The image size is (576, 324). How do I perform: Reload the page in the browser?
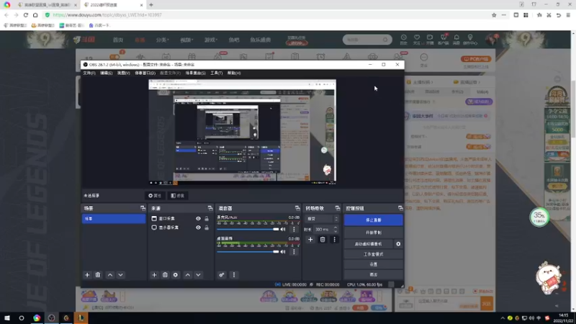[26, 15]
